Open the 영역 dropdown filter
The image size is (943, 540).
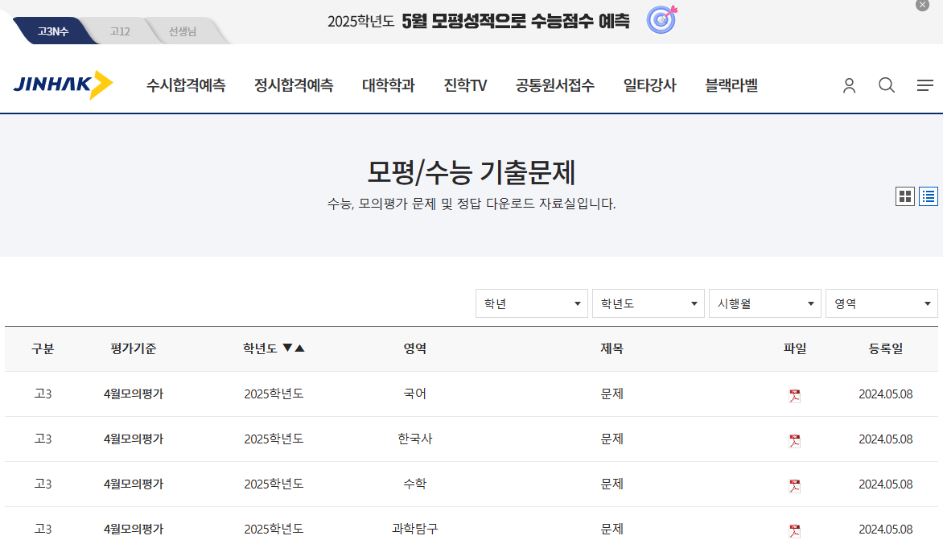pyautogui.click(x=881, y=303)
